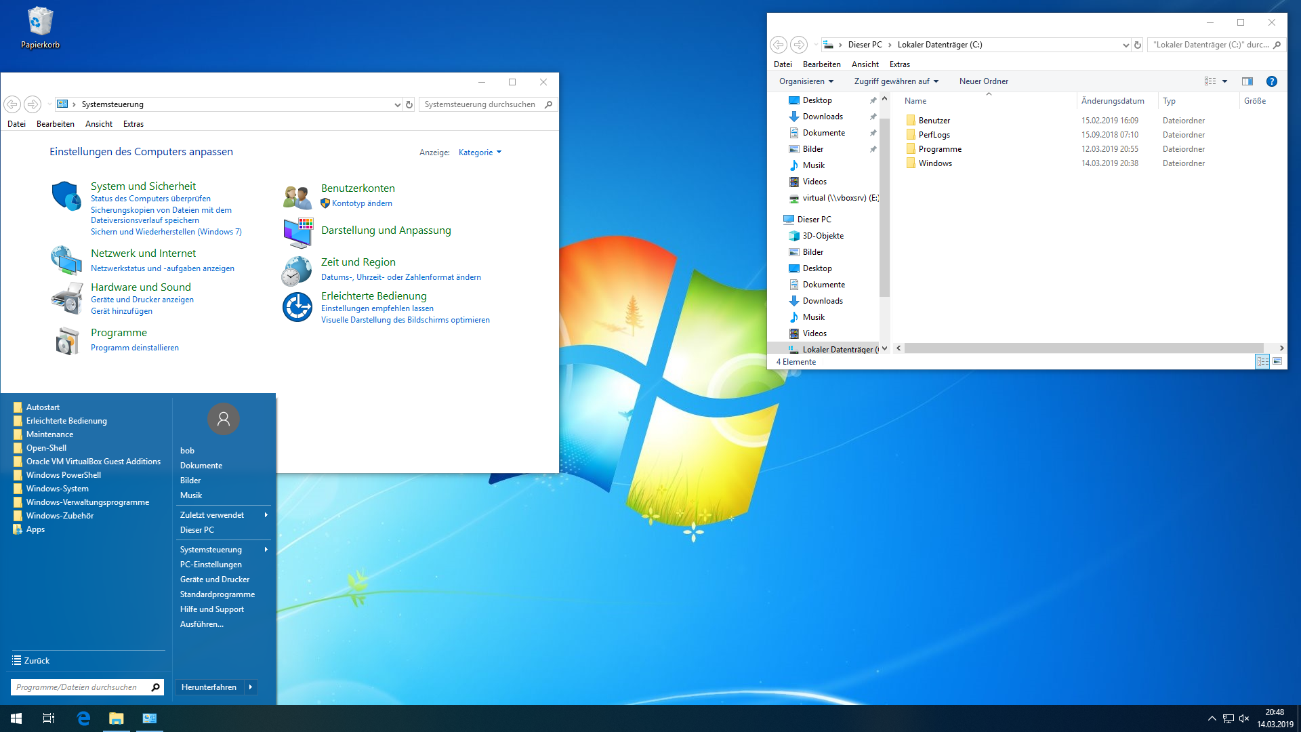
Task: Expand the Organisieren dropdown
Action: pyautogui.click(x=806, y=81)
